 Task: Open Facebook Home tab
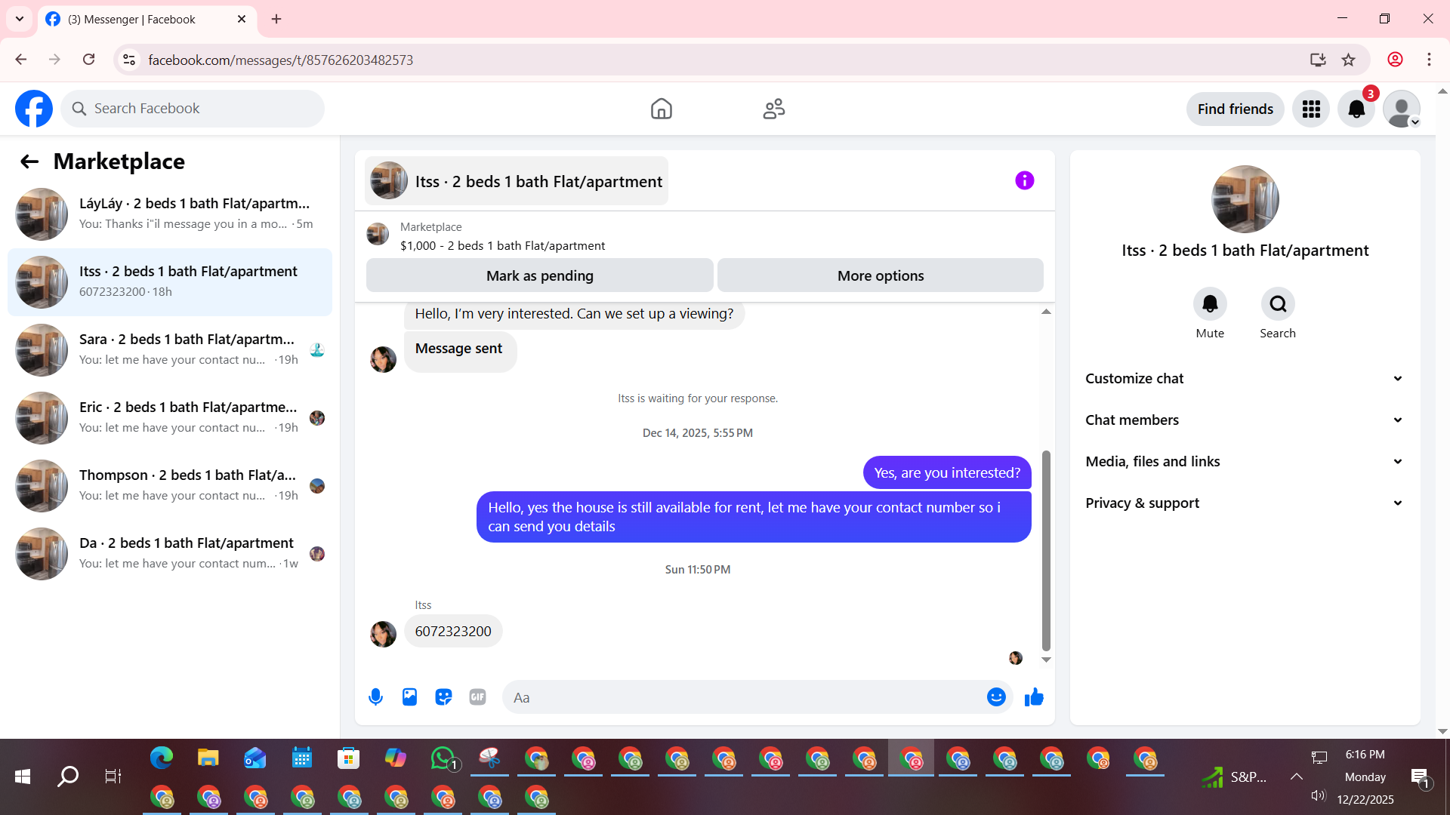(x=661, y=109)
